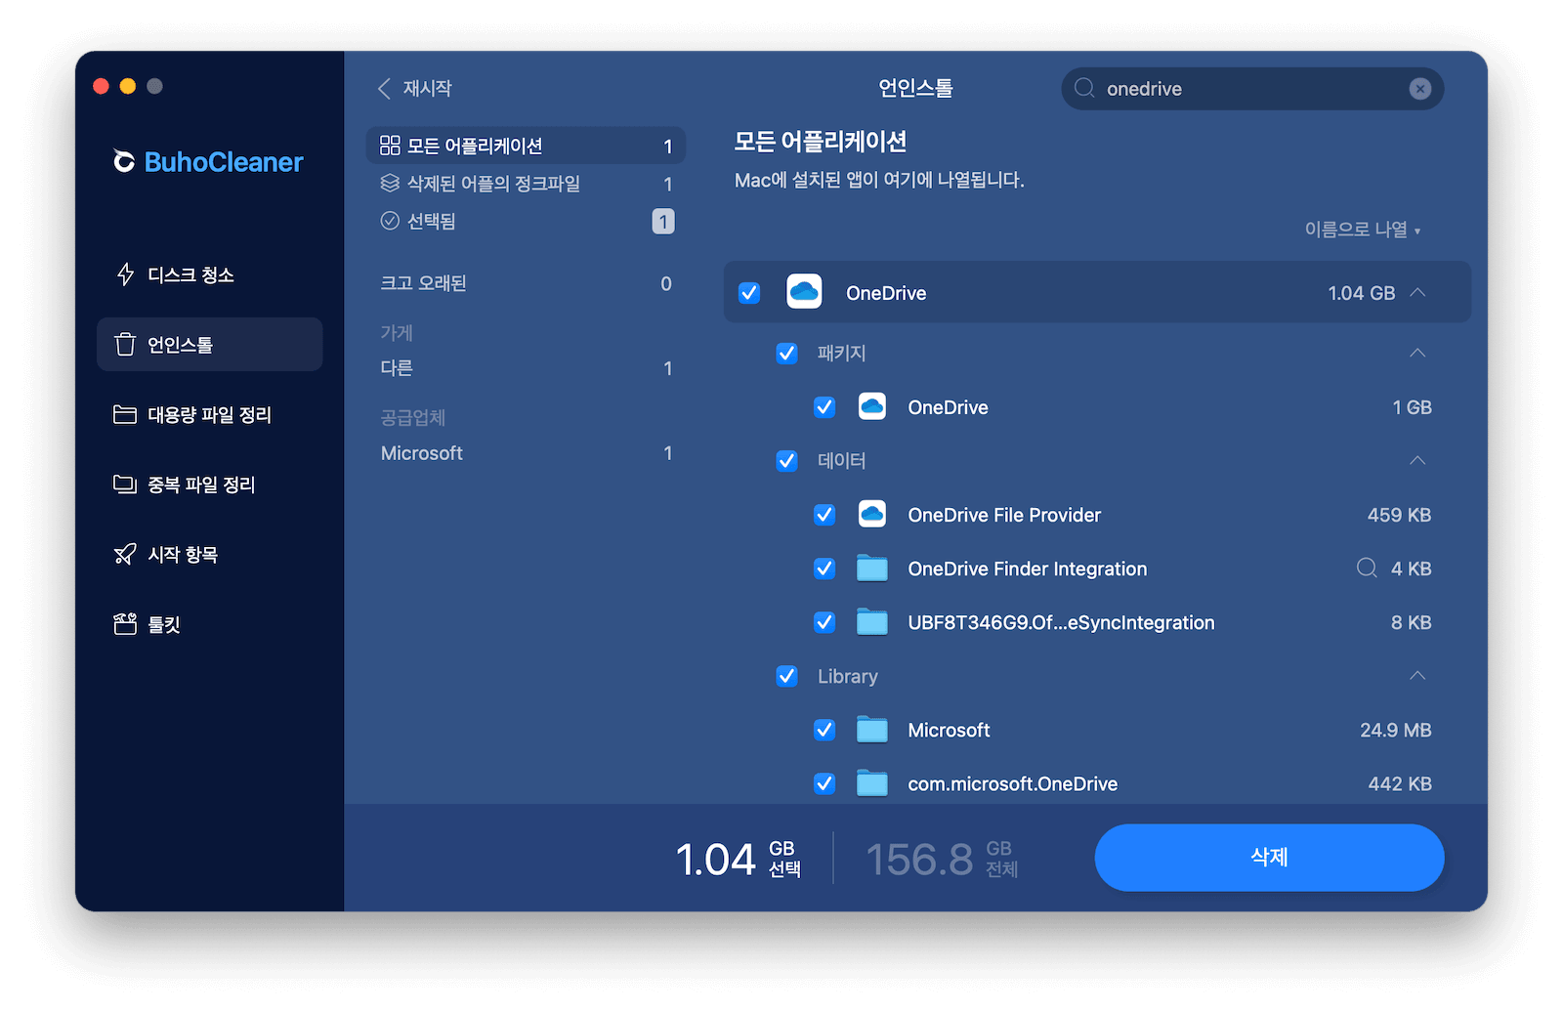Click the duplicate folders icon beside 중복 파일 정리
The image size is (1563, 1011).
tap(125, 484)
